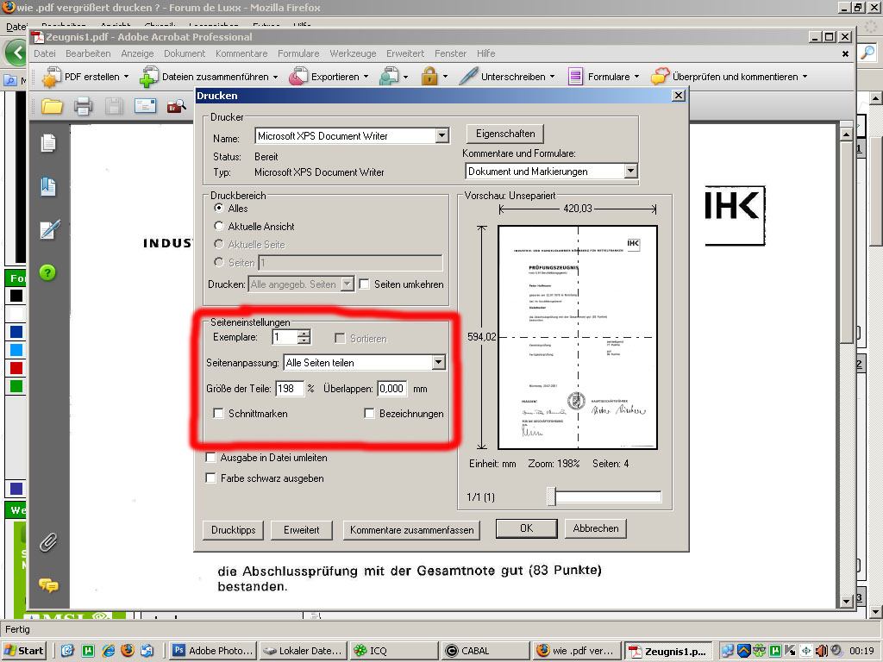Click the Überlappen input field

click(x=392, y=389)
